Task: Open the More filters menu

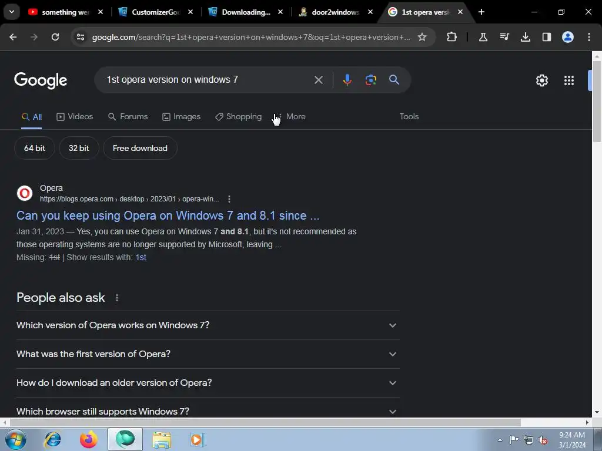Action: 290,117
